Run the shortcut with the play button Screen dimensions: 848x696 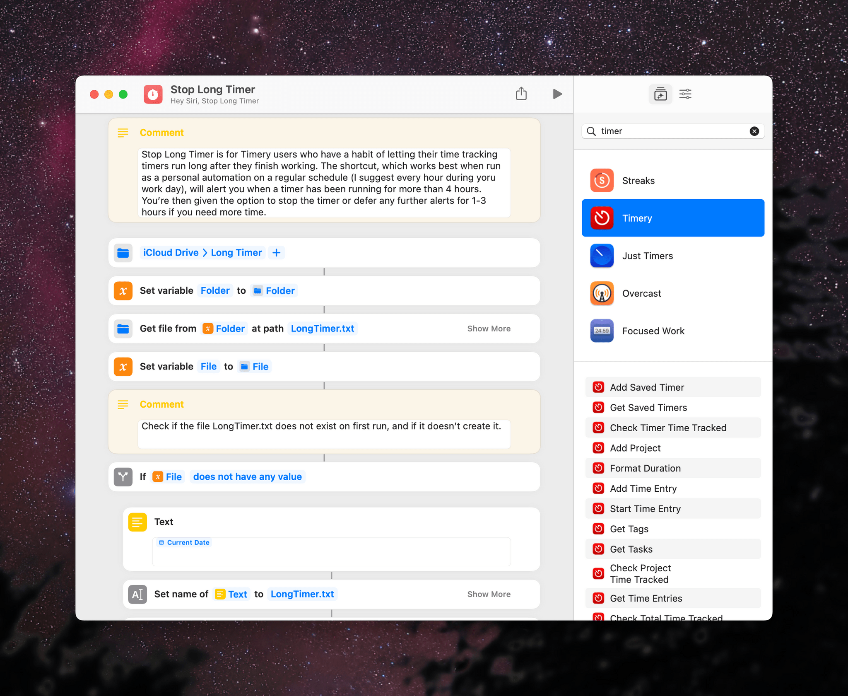point(557,94)
